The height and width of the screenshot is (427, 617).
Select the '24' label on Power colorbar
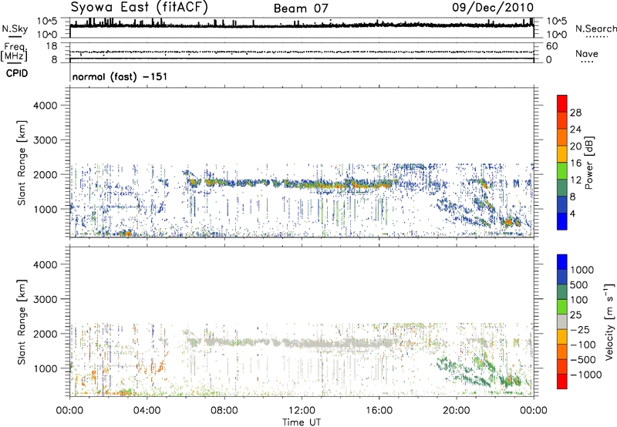(x=575, y=129)
